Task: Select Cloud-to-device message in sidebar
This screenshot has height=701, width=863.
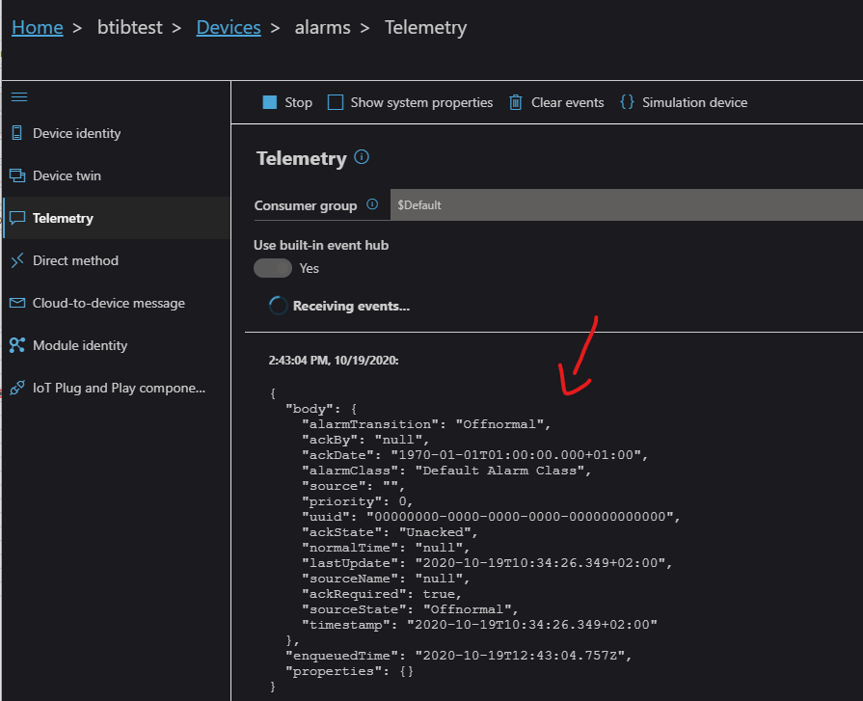Action: point(108,303)
